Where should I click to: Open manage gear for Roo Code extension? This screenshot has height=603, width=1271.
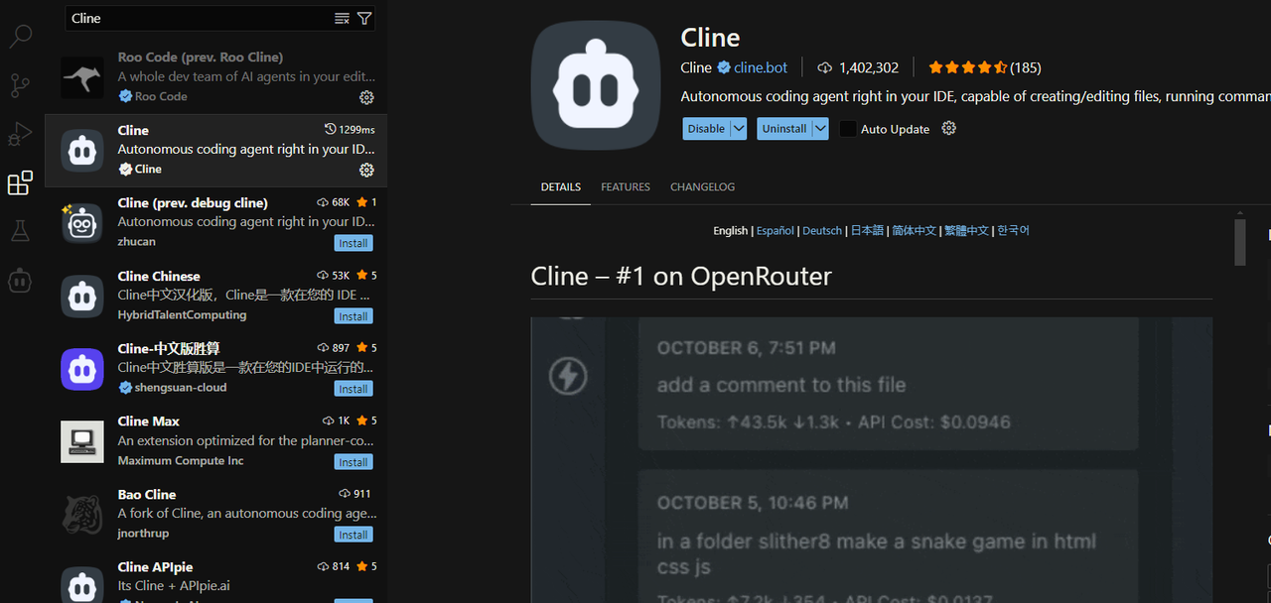click(366, 97)
